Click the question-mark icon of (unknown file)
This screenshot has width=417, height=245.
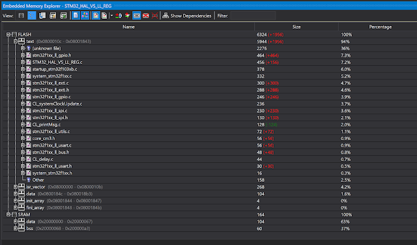click(29, 48)
